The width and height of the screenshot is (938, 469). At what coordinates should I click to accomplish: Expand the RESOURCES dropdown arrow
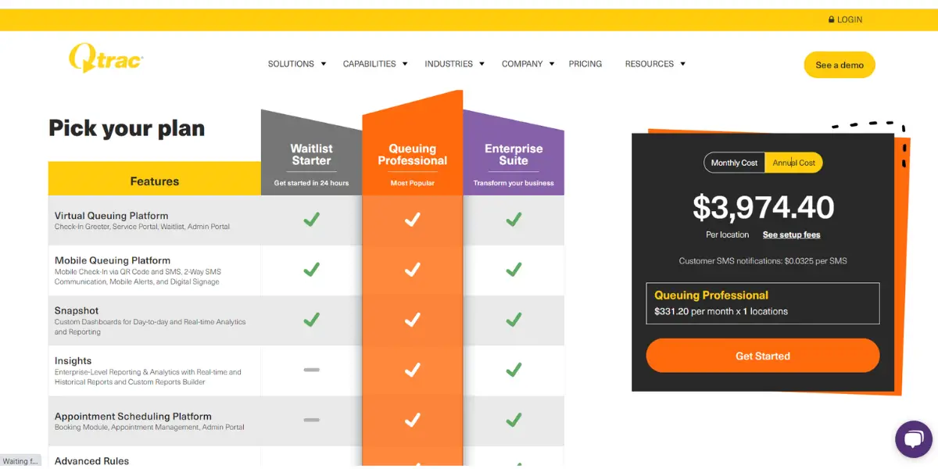682,64
